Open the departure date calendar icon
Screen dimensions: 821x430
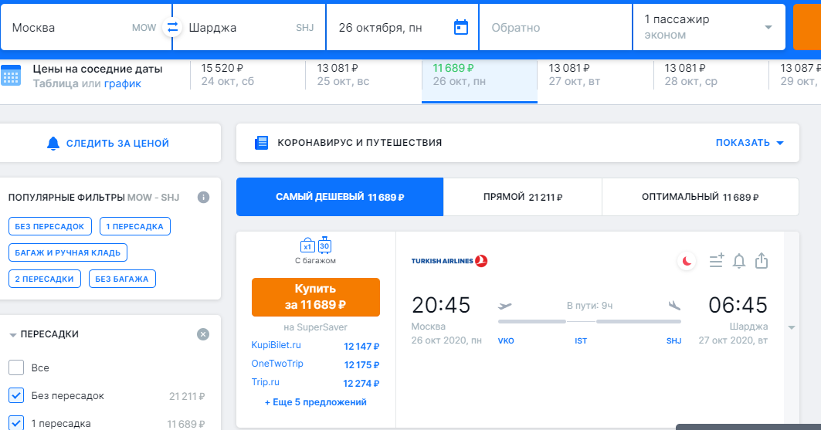tap(461, 27)
